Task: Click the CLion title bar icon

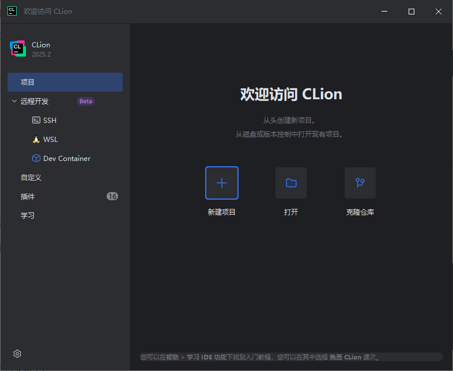Action: tap(12, 11)
